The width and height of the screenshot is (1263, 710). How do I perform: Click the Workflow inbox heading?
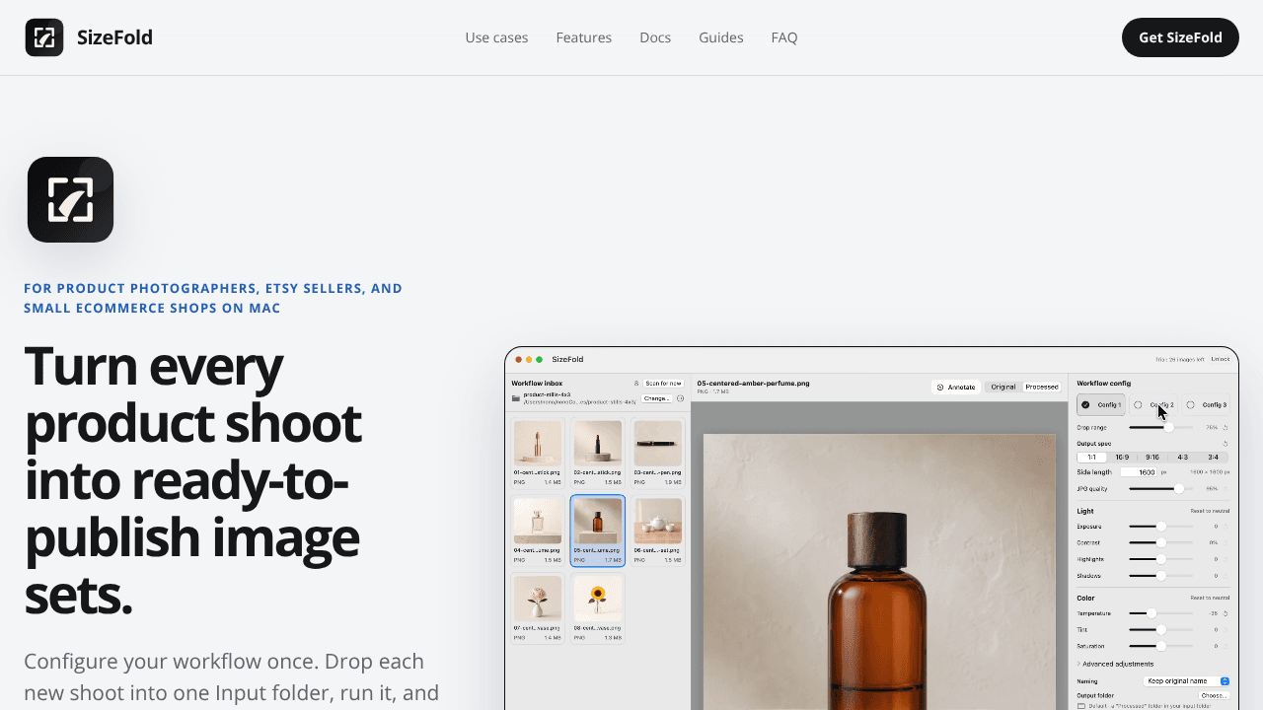point(537,383)
